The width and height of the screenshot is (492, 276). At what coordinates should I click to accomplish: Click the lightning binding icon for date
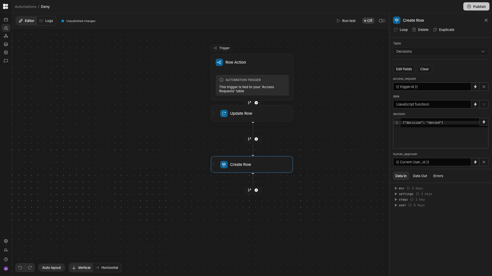pos(475,104)
